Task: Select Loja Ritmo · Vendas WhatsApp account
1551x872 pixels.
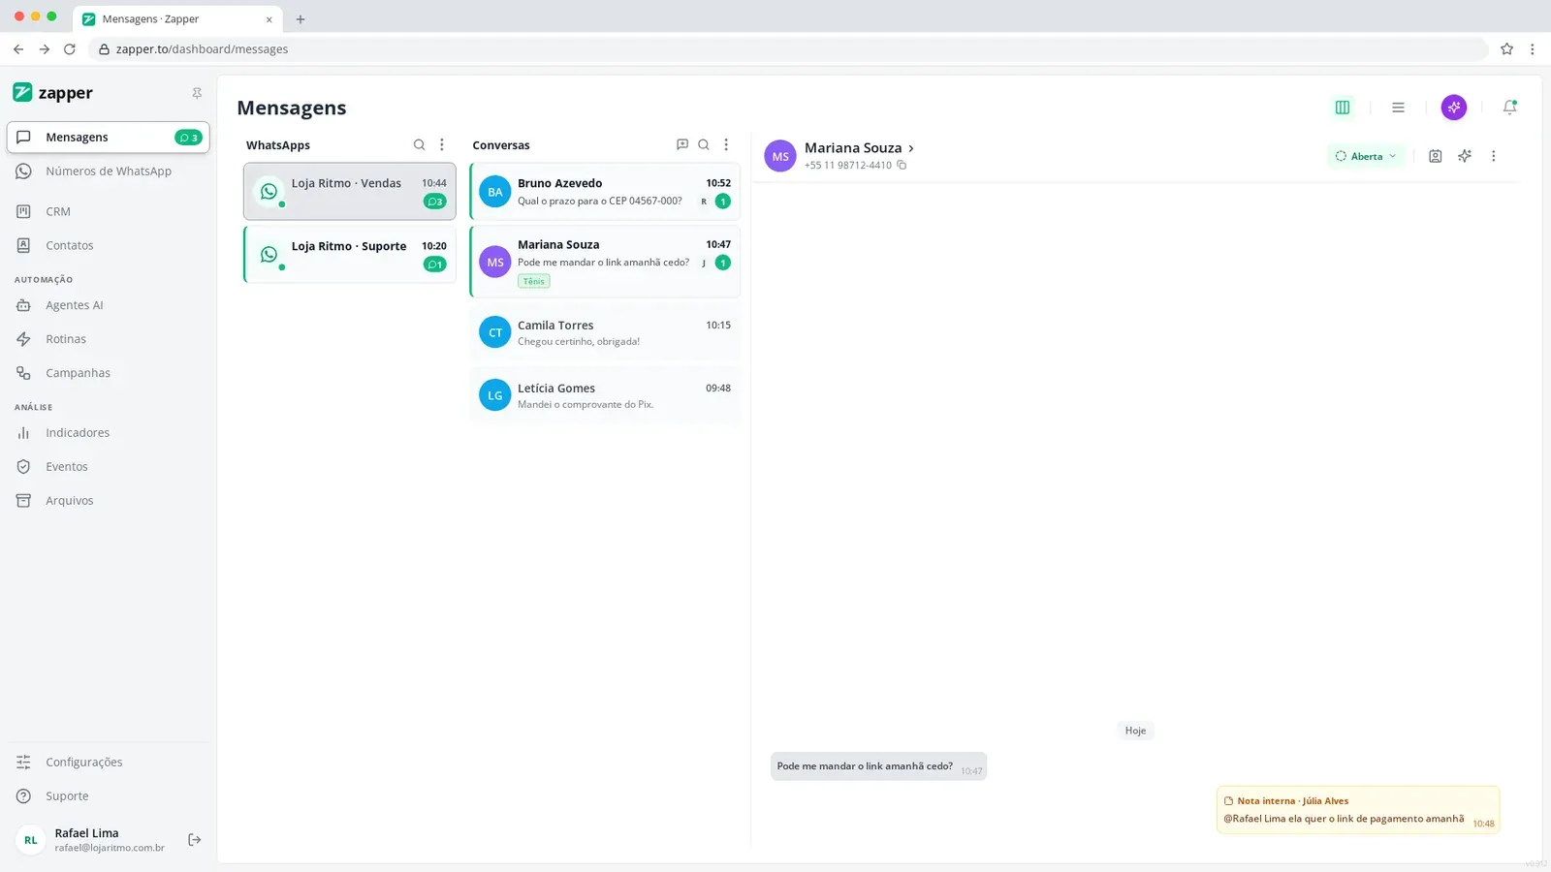Action: [350, 192]
